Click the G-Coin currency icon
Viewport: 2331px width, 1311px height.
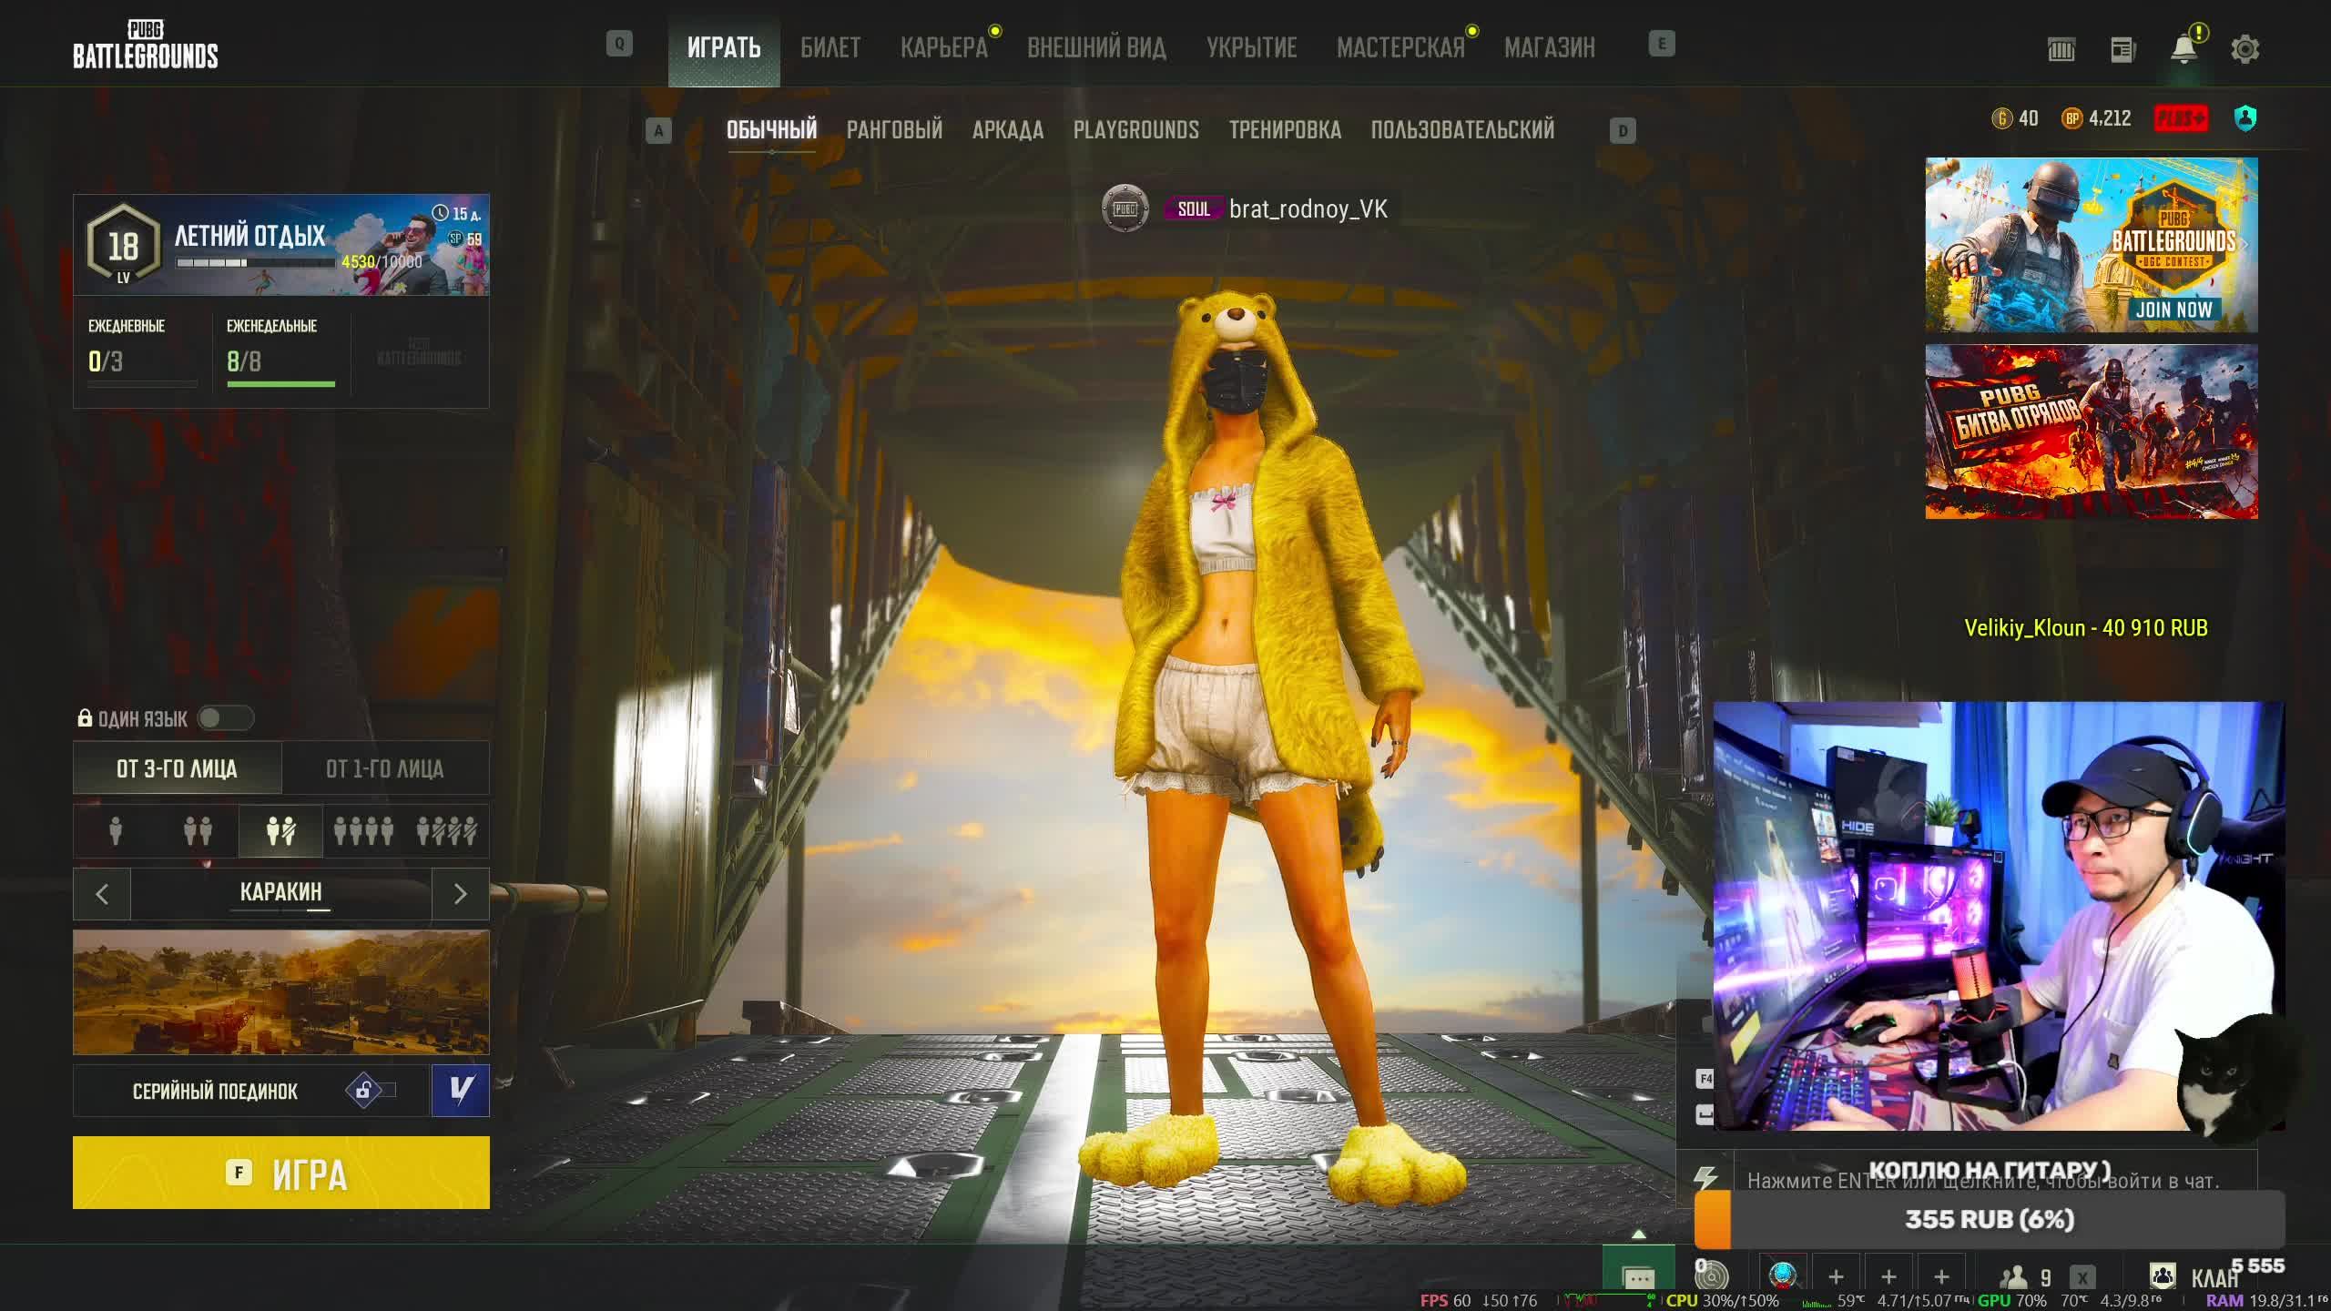2001,118
